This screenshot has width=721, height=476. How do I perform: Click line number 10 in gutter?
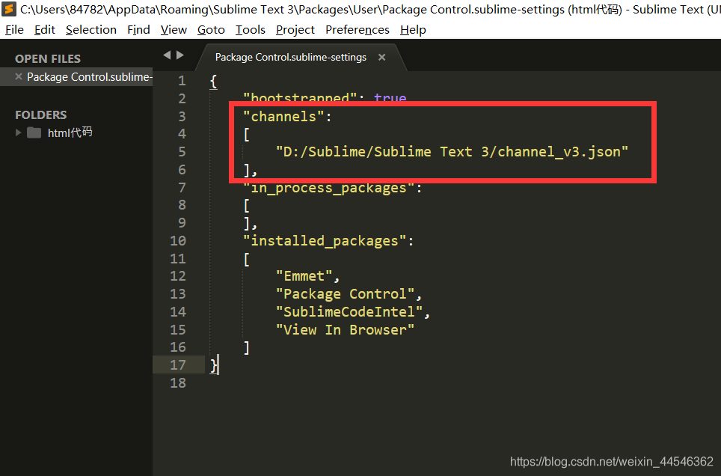click(x=178, y=241)
